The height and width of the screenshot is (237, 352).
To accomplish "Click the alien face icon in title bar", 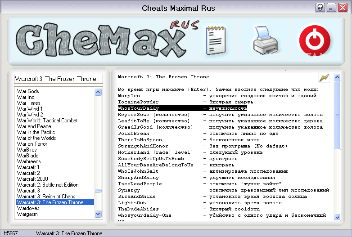I will coord(320,8).
